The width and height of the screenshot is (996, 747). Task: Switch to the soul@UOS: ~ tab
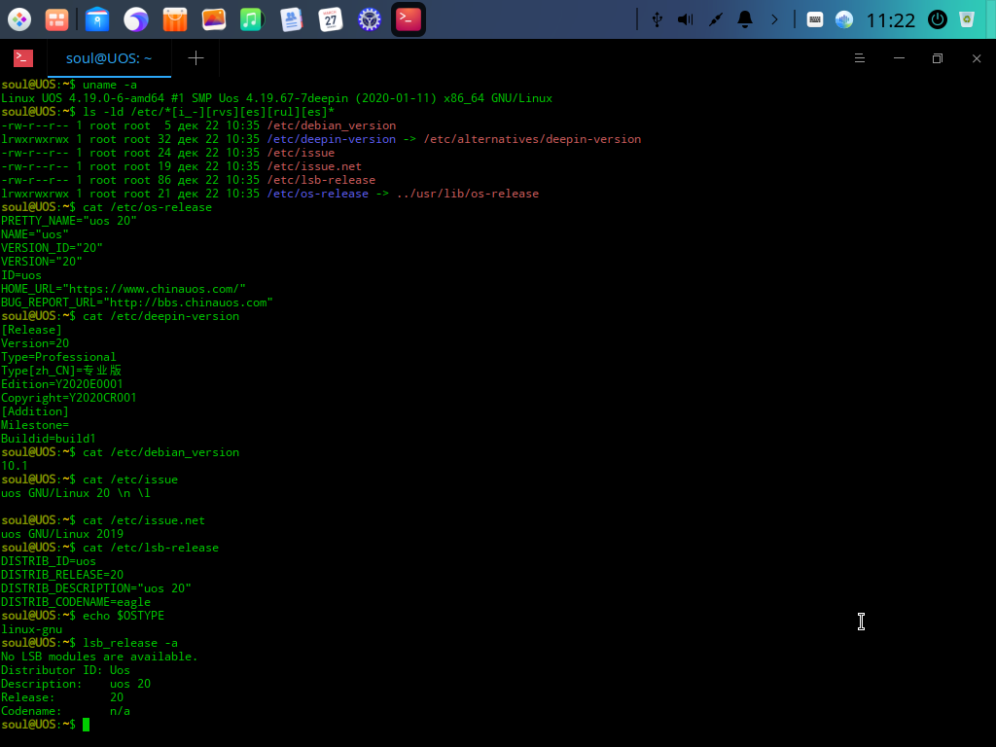pyautogui.click(x=109, y=58)
